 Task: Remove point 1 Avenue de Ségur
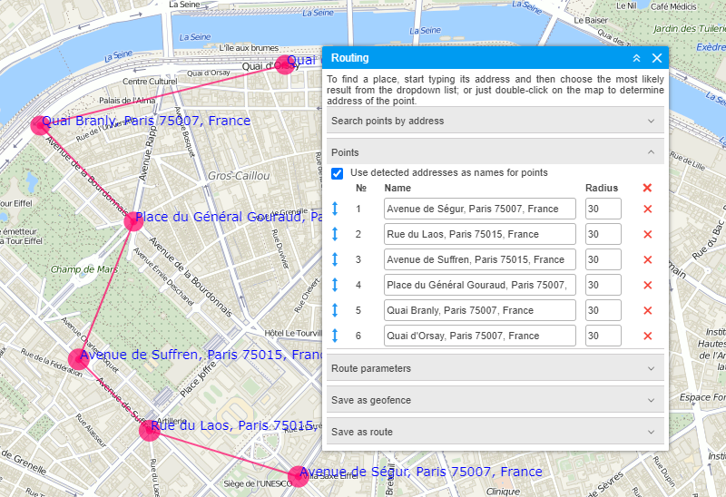tap(648, 209)
